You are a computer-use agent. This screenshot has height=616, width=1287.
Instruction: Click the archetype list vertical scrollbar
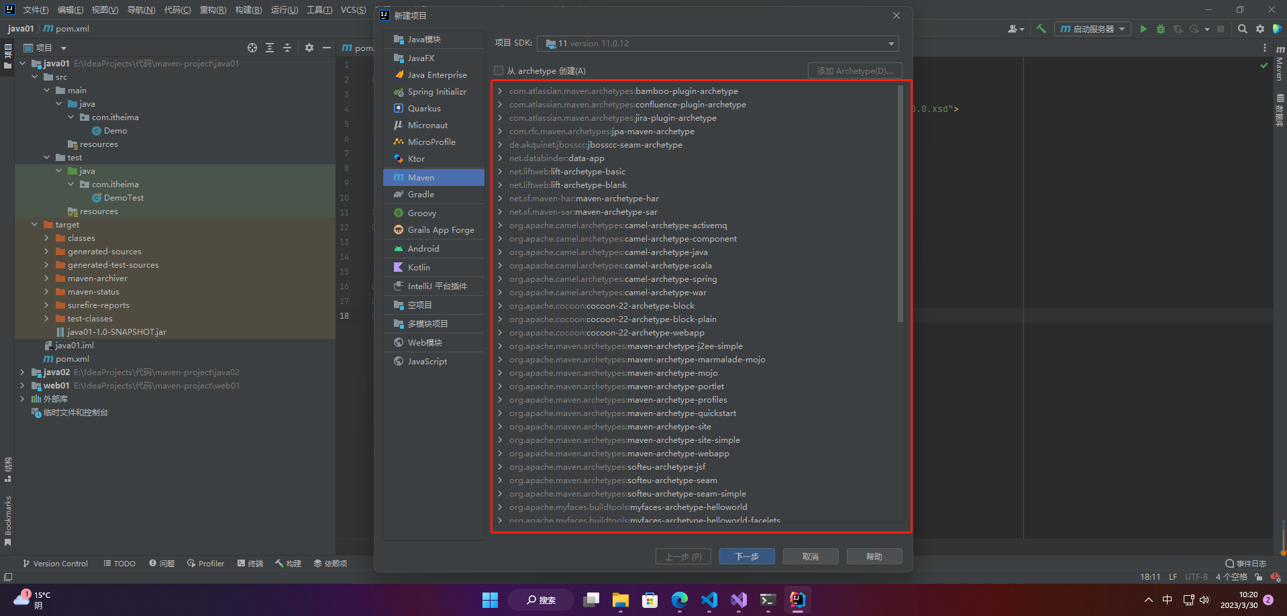900,203
